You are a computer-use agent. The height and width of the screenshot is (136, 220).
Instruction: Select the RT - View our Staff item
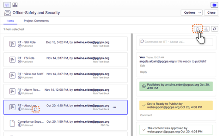pyautogui.click(x=66, y=76)
